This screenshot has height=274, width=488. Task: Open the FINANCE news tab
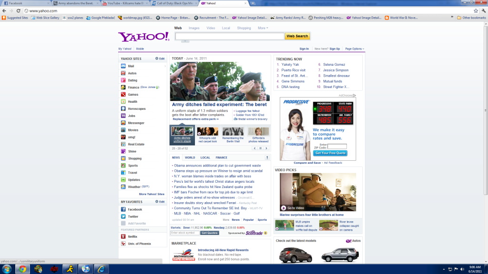tap(221, 157)
